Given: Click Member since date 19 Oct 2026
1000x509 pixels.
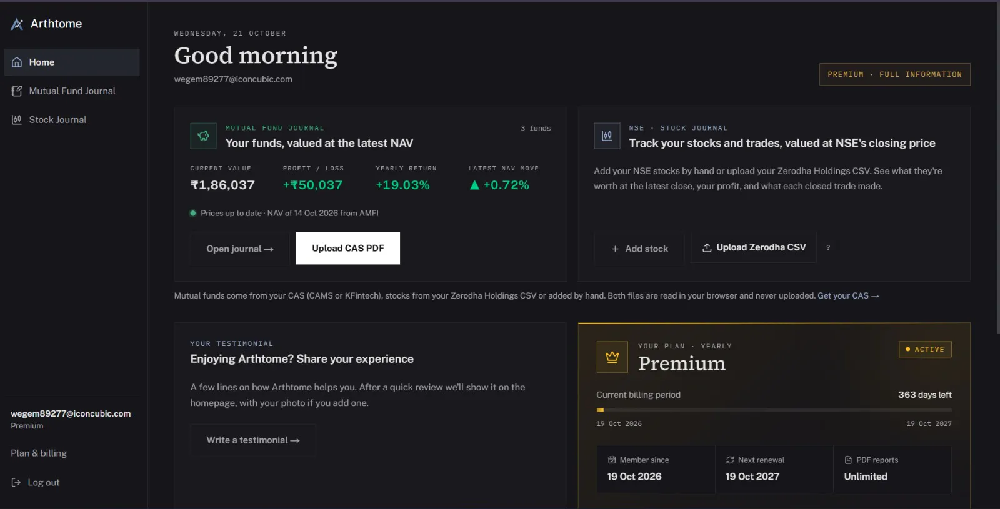Looking at the screenshot, I should click(634, 477).
